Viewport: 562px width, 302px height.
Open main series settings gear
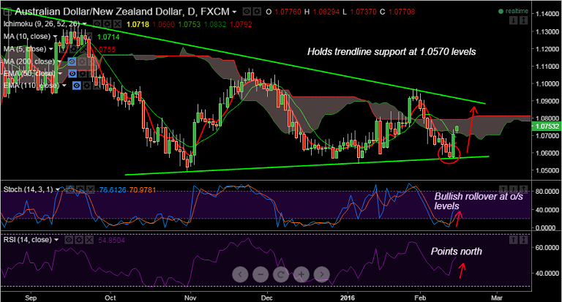[x=257, y=12]
